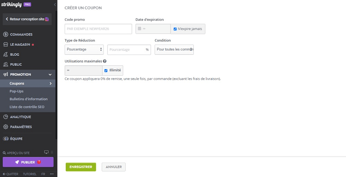Image resolution: width=346 pixels, height=177 pixels.
Task: Click the Analytique pie chart icon
Action: click(6, 117)
